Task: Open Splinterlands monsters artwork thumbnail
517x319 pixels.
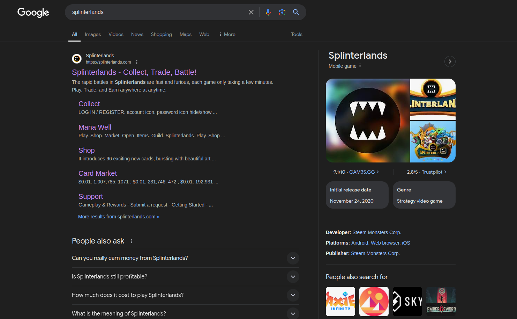Action: click(x=433, y=142)
